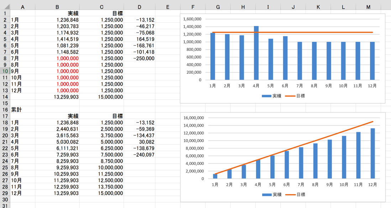Click difference cell -101,418
This screenshot has height=208, width=391.
tap(139, 52)
